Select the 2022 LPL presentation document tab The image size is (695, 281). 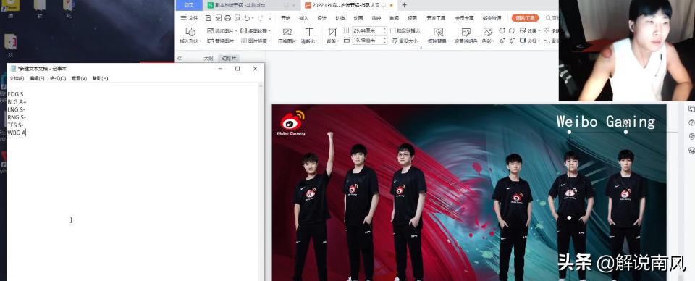[x=348, y=5]
